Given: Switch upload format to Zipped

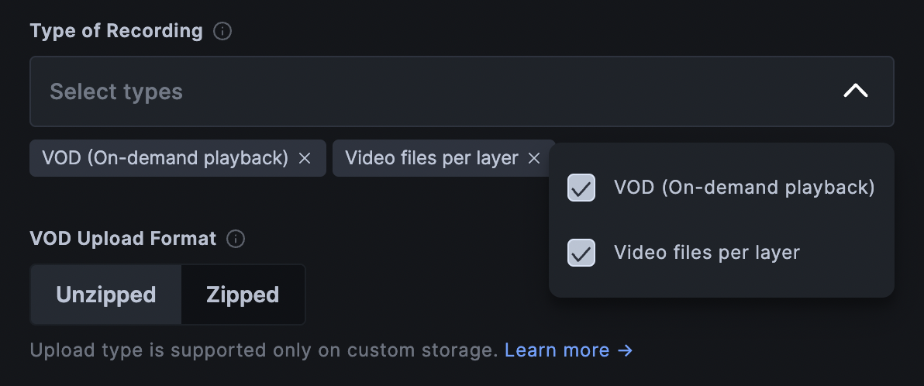Looking at the screenshot, I should (243, 295).
